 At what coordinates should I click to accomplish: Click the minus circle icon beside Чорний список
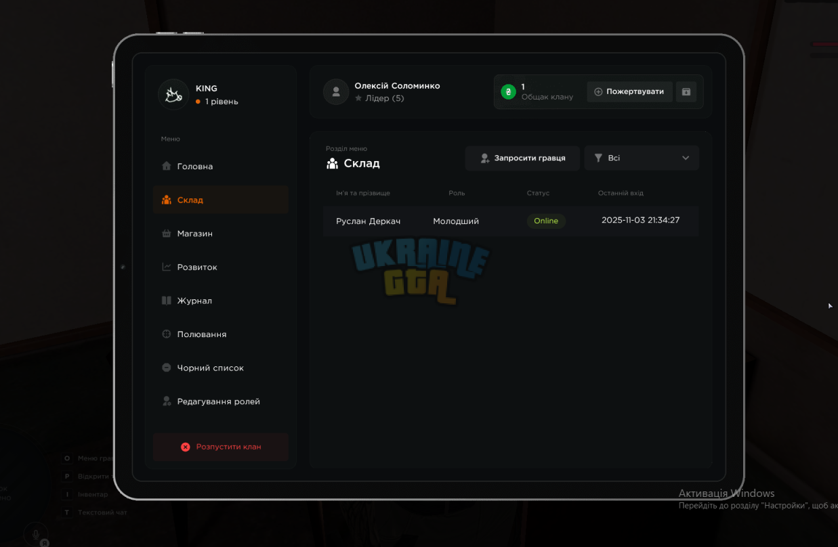pos(167,368)
